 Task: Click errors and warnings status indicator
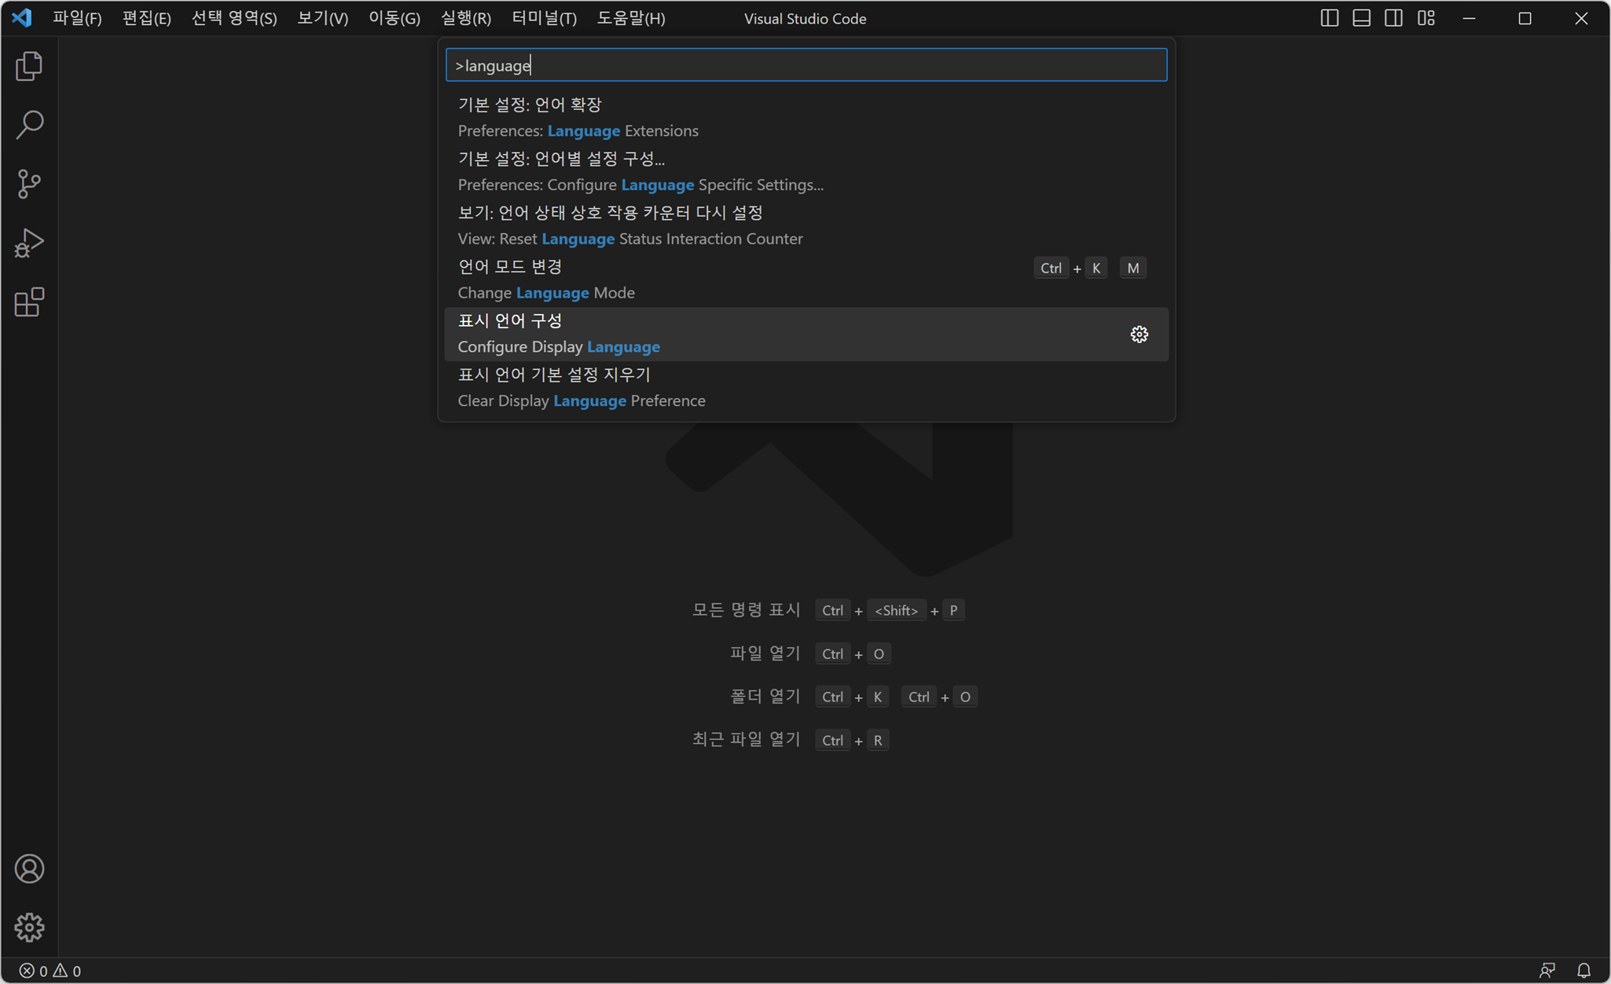[50, 971]
